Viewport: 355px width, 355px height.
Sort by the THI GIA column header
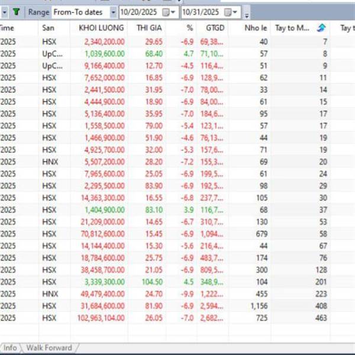point(147,28)
